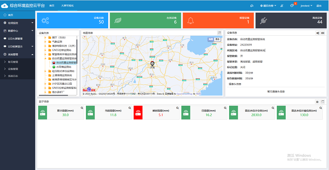Viewport: 329px width, 170px height.
Task: Click the alarm bell icon on orange card
Action: (191, 21)
